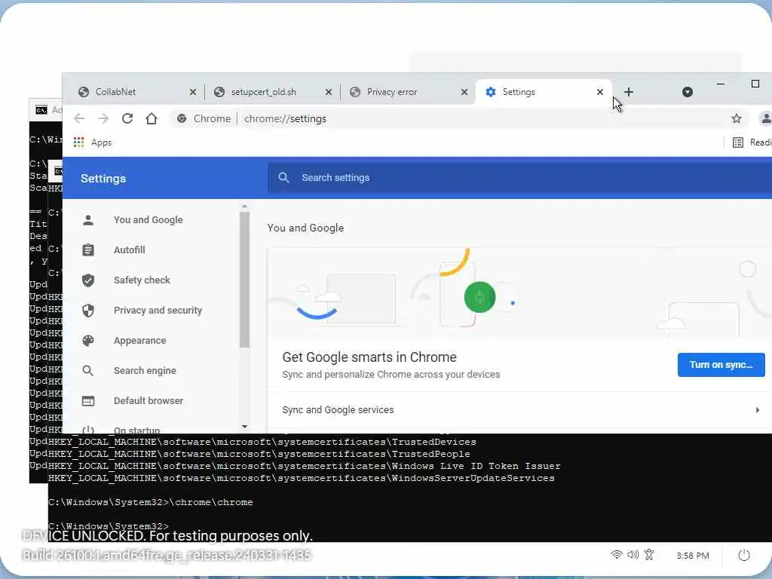The width and height of the screenshot is (772, 579).
Task: Click the WindowsServerUpdateServices registry line
Action: (x=302, y=478)
